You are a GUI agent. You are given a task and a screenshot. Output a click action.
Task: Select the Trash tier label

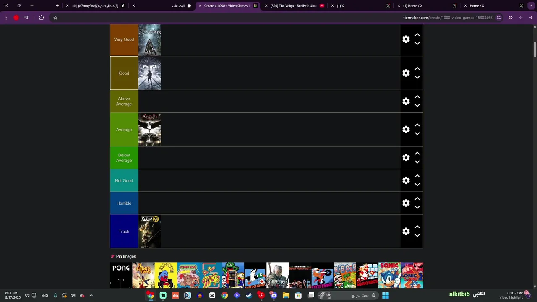click(124, 231)
